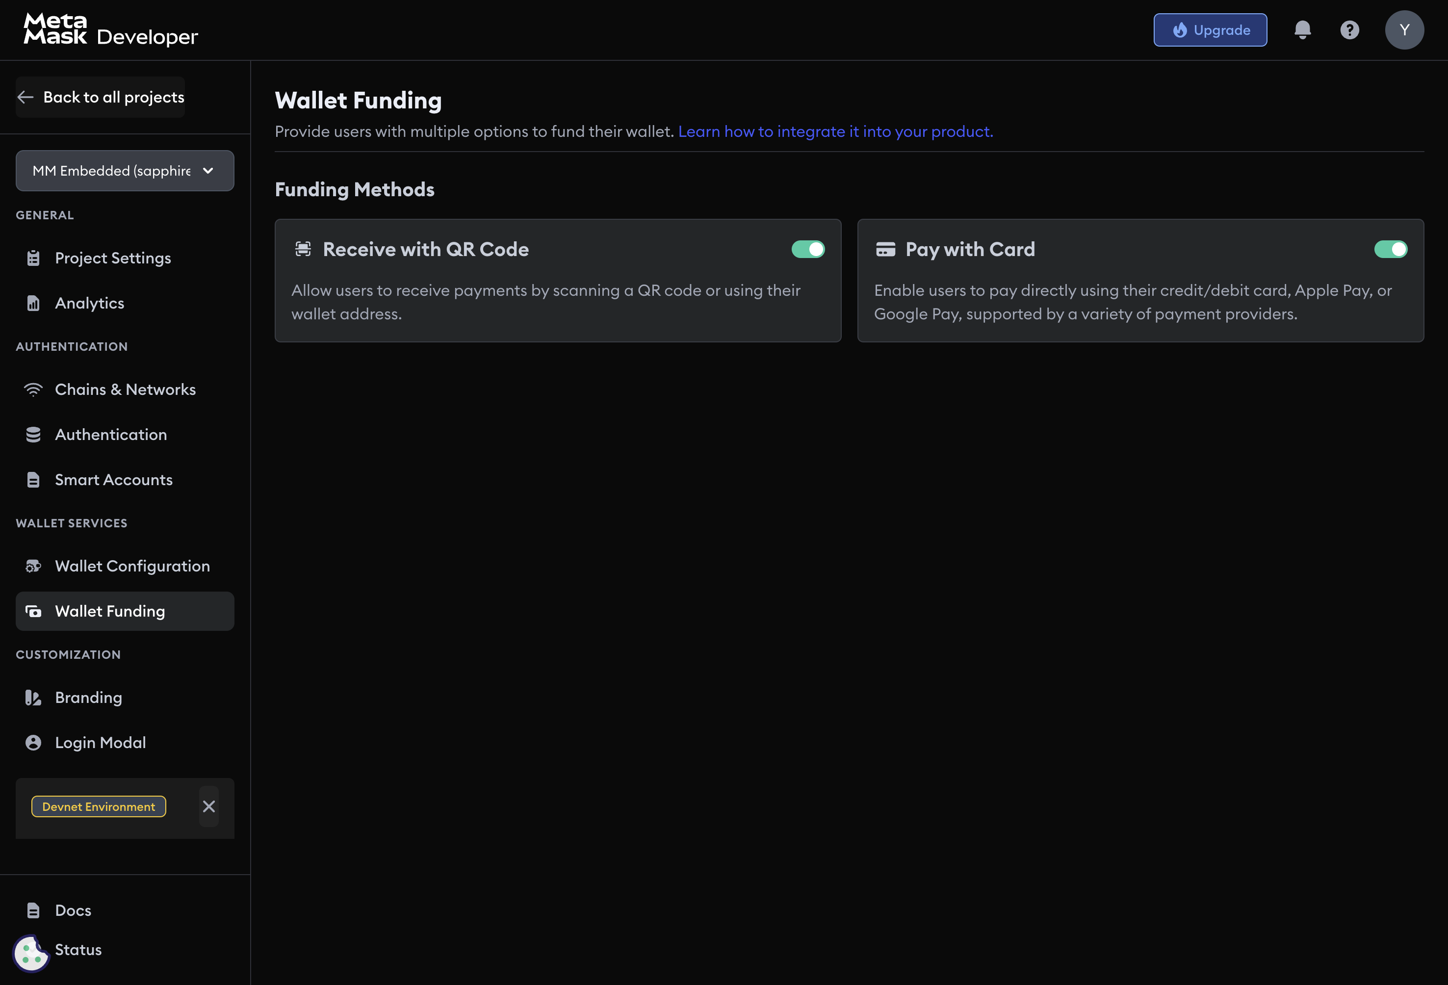Image resolution: width=1448 pixels, height=985 pixels.
Task: Go to Analytics in sidebar
Action: click(125, 304)
